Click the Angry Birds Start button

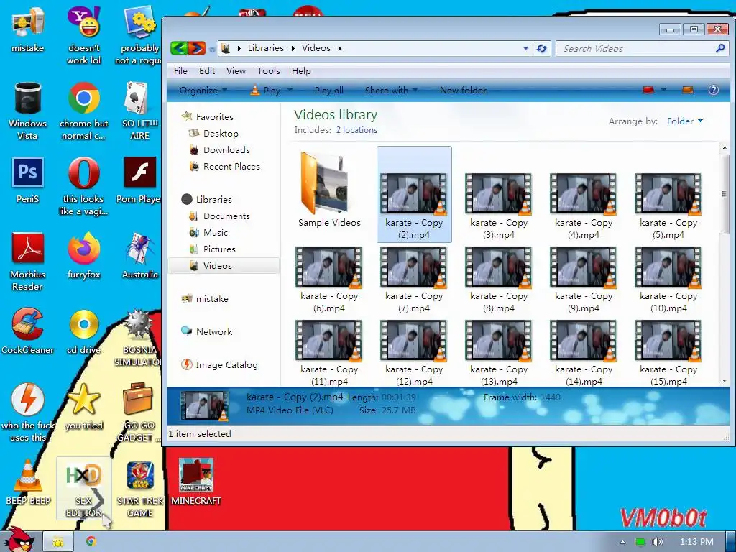pos(19,540)
